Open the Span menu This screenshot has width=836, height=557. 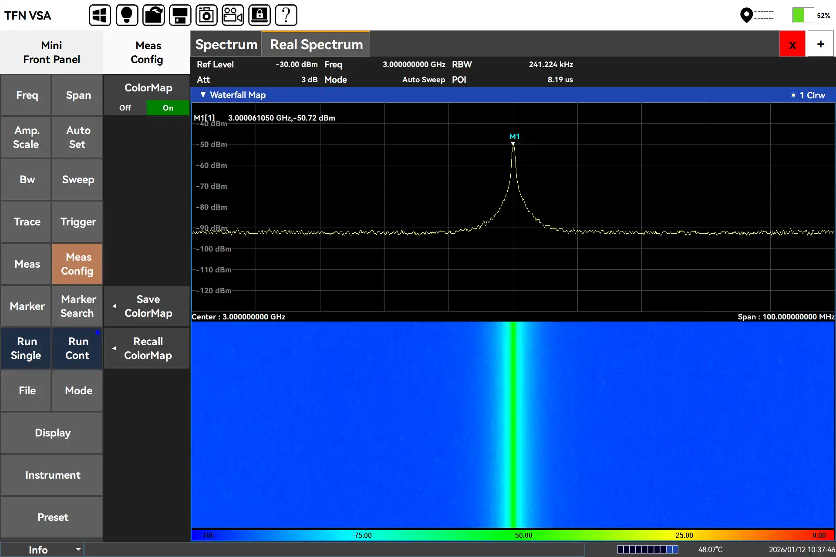pyautogui.click(x=78, y=95)
